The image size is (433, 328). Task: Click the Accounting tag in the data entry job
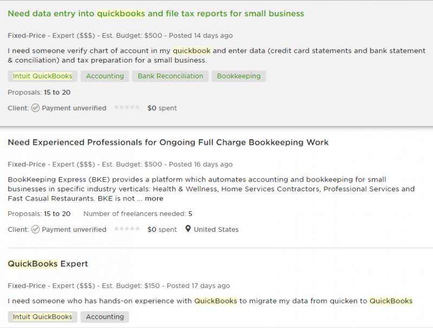coord(105,76)
